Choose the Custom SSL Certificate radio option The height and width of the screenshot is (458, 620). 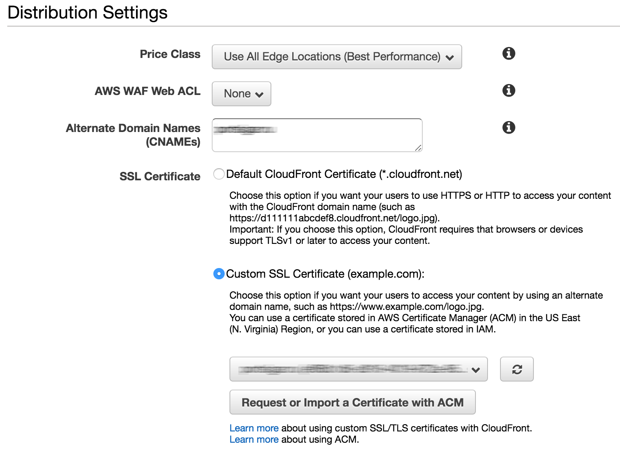point(219,274)
